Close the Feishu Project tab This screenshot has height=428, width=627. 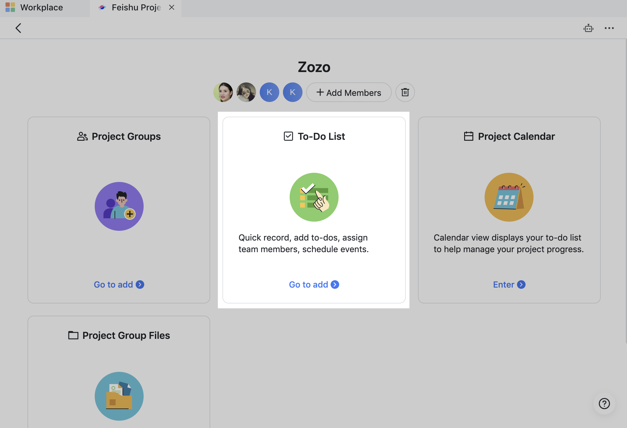coord(172,7)
